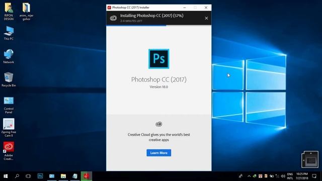Viewport: 322px width, 181px height.
Task: Open the Windows Start menu
Action: (6, 176)
